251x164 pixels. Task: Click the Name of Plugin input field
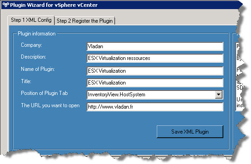tap(155, 71)
